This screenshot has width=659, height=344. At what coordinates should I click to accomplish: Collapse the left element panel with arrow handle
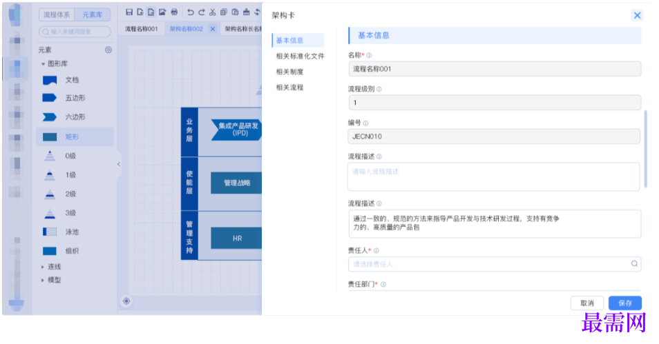[118, 164]
